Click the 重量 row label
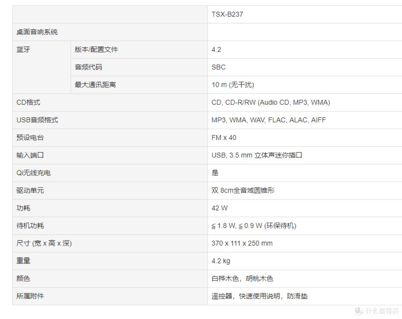The image size is (402, 319). coord(23,261)
